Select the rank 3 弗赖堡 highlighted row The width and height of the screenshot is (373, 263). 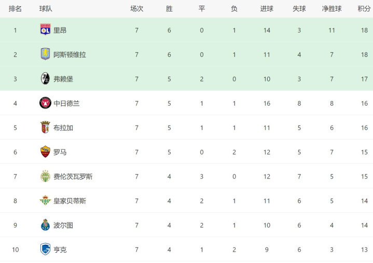[186, 79]
